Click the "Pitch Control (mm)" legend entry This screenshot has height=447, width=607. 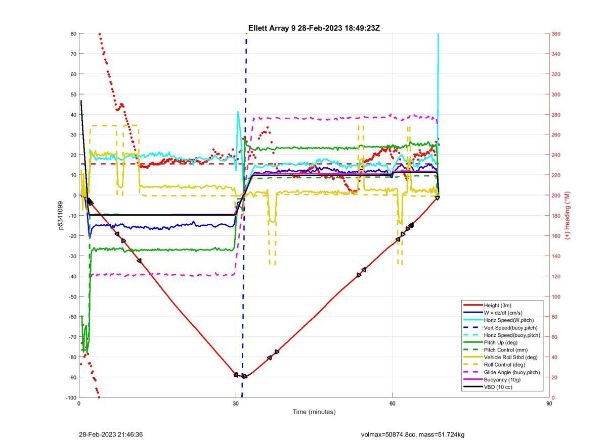(505, 350)
